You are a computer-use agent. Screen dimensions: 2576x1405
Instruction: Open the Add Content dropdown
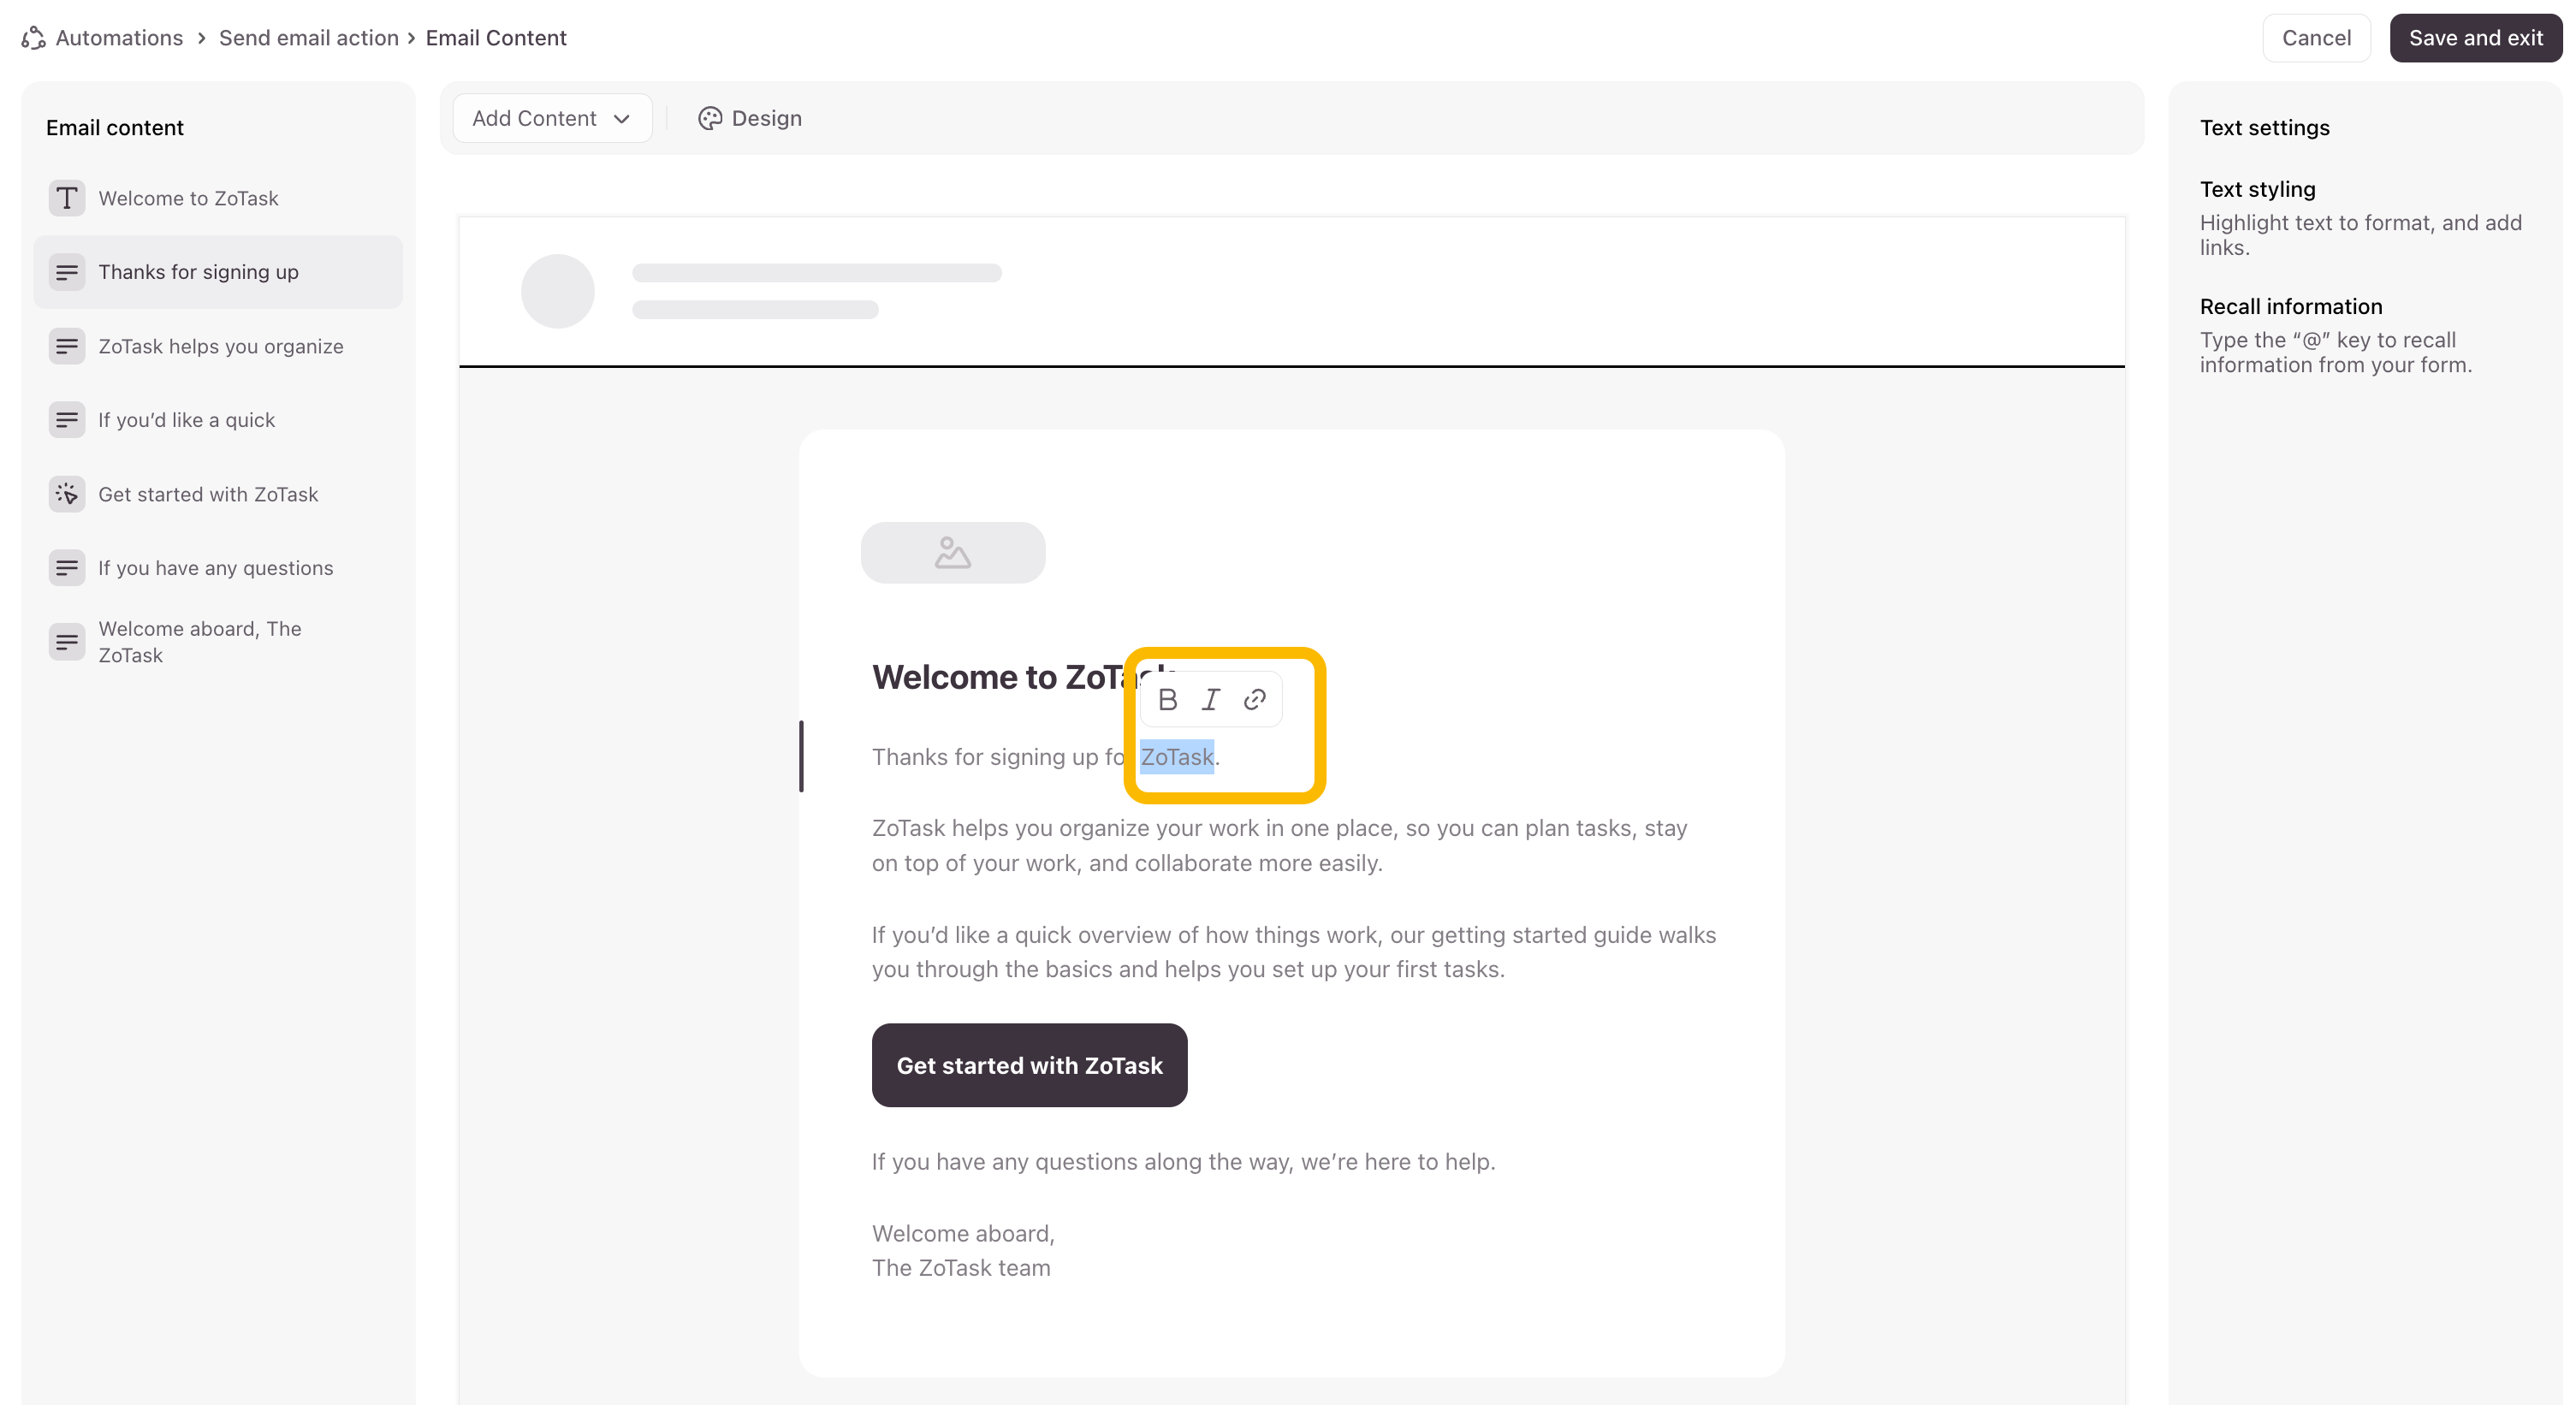click(551, 119)
